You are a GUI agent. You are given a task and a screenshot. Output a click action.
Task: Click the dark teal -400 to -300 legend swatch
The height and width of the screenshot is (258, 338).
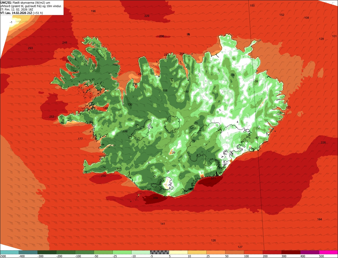click(28, 252)
